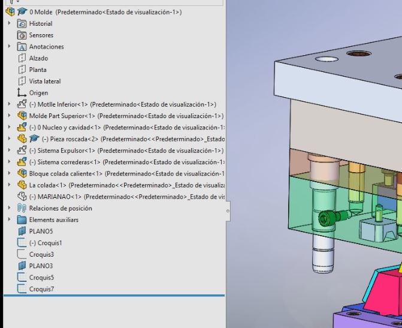Click the Elements auxiliars folder icon

tap(22, 220)
